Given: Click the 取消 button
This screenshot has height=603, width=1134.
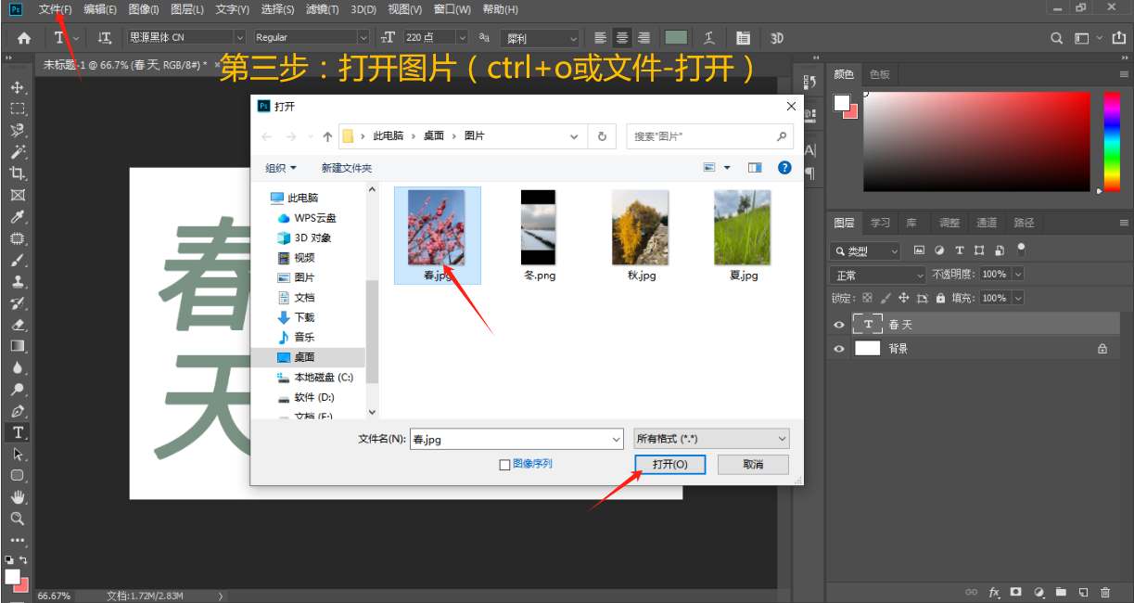Looking at the screenshot, I should click(x=754, y=464).
